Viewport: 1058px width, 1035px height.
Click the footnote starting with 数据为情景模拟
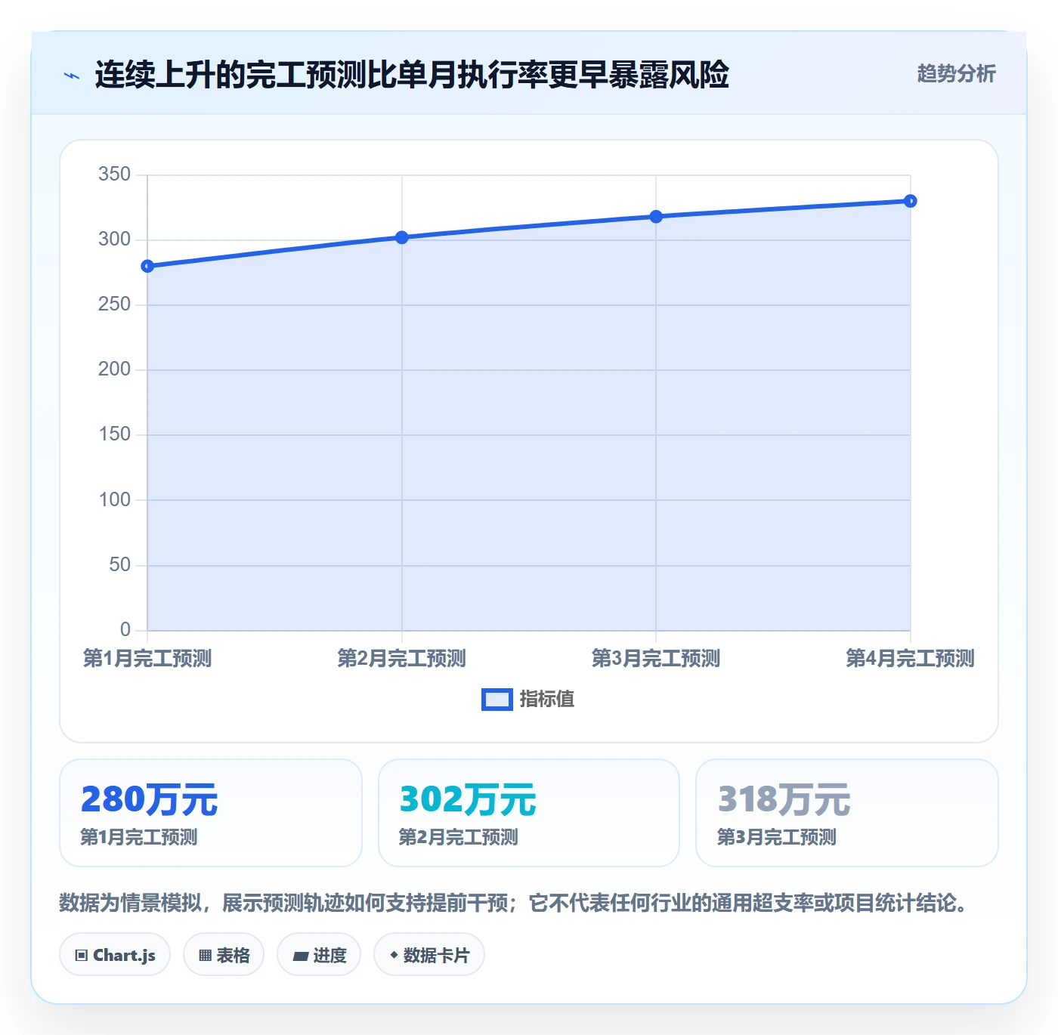click(514, 903)
